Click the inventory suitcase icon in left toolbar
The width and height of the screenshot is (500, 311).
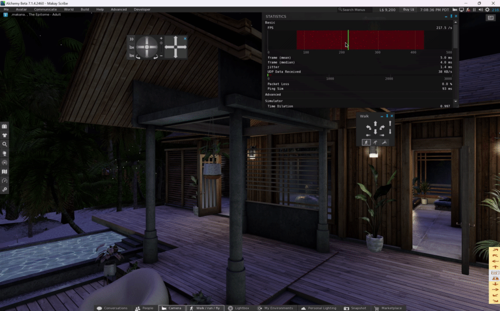pyautogui.click(x=4, y=126)
